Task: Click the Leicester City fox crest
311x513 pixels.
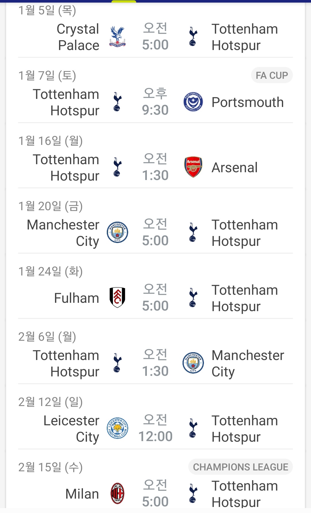Action: (x=117, y=428)
